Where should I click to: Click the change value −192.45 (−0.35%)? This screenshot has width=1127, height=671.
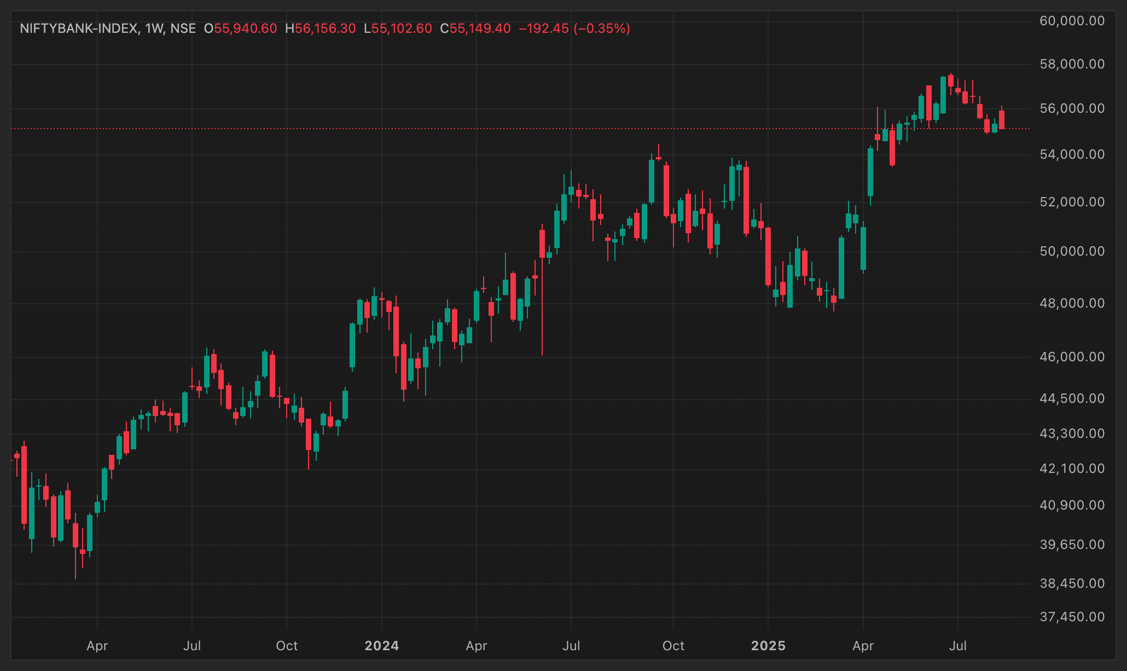pyautogui.click(x=574, y=28)
